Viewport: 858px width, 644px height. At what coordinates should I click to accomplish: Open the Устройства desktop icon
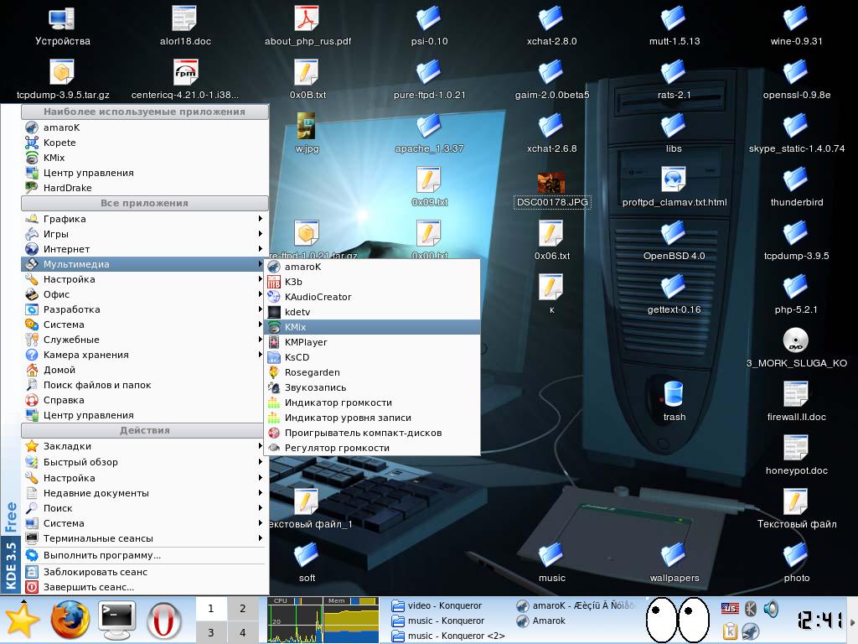tap(62, 26)
